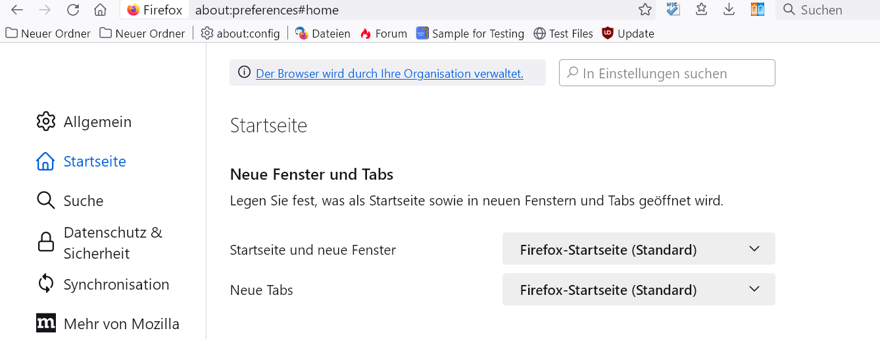
Task: Click 'Mehr von Mozilla' in sidebar
Action: click(x=121, y=324)
